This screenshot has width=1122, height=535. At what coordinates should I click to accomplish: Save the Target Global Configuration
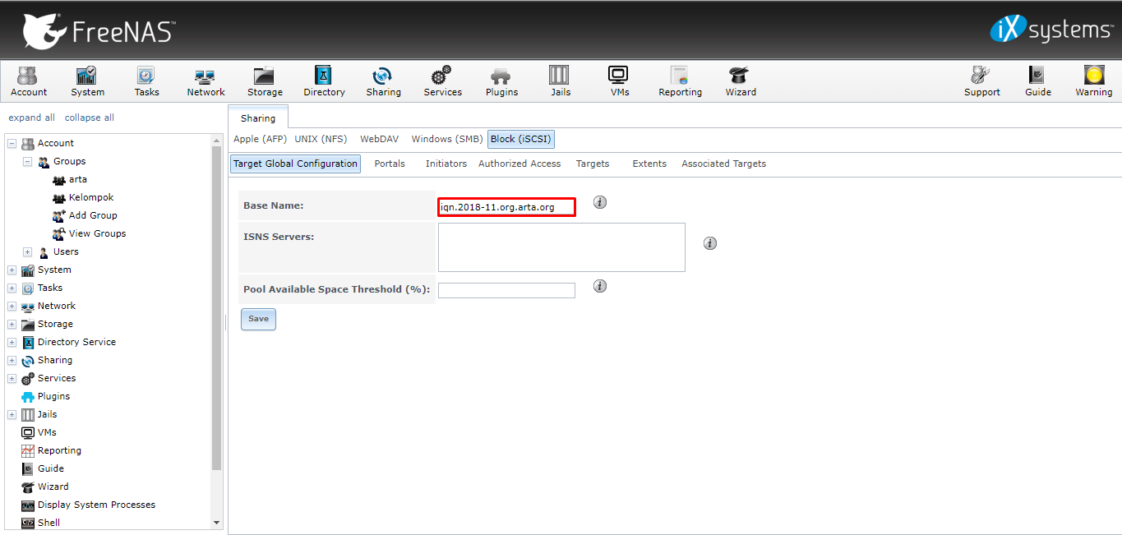[x=257, y=319]
